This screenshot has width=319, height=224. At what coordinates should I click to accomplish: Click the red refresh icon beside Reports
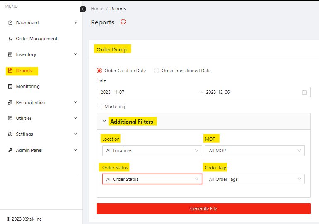click(123, 22)
